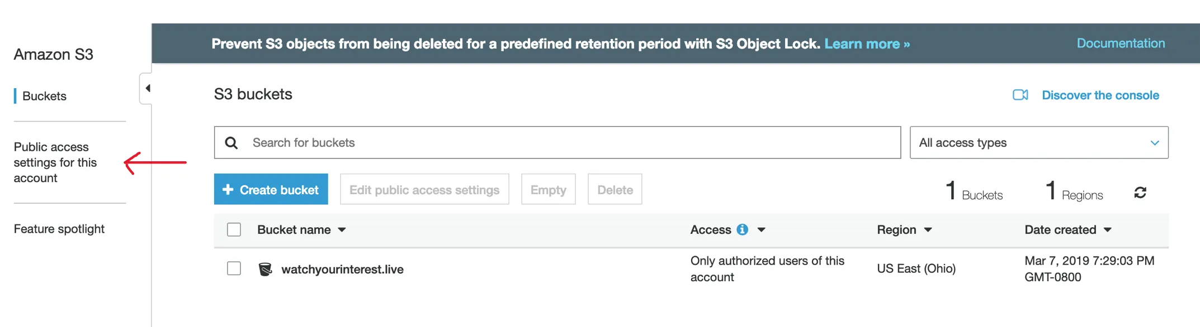This screenshot has height=327, width=1200.
Task: Sort using the Date created arrow
Action: pos(1108,230)
